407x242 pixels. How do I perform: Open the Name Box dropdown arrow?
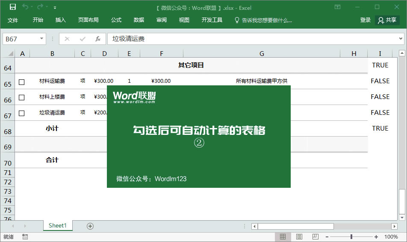coord(41,39)
